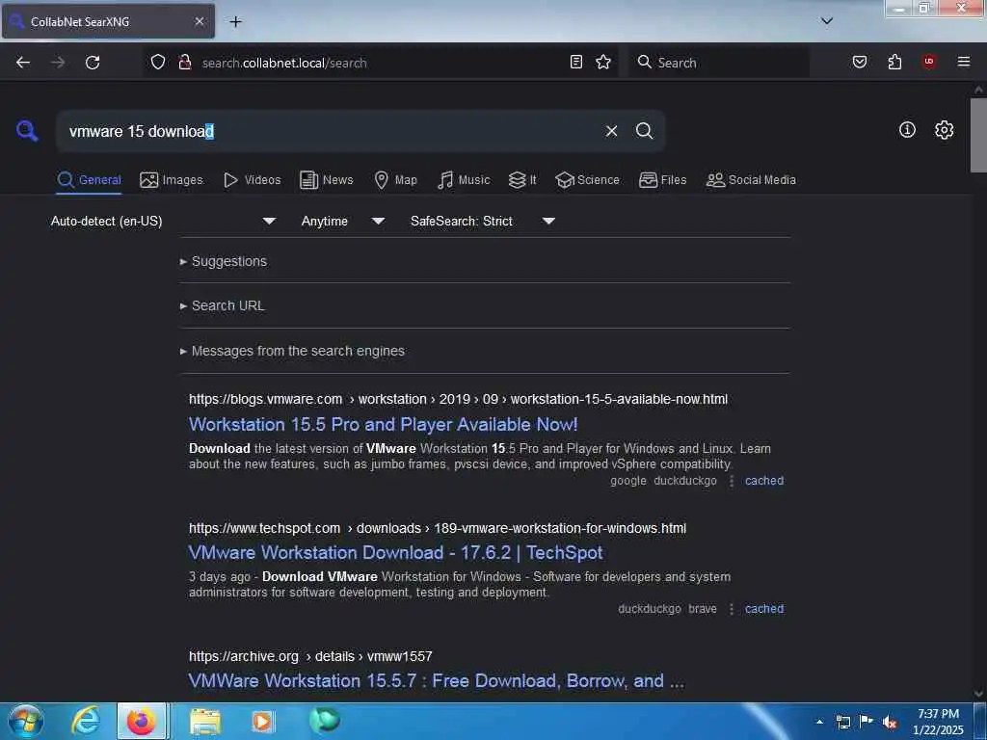
Task: Open the SafeSearch: Strict dropdown
Action: (x=482, y=221)
